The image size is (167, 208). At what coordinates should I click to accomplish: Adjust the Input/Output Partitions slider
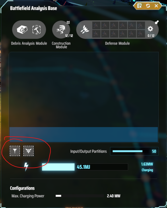pyautogui.click(x=134, y=151)
